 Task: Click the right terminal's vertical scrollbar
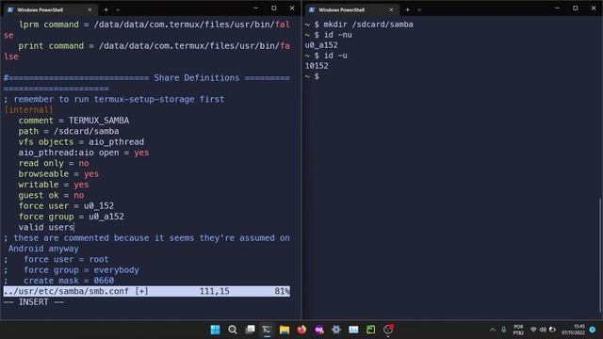coord(600,254)
